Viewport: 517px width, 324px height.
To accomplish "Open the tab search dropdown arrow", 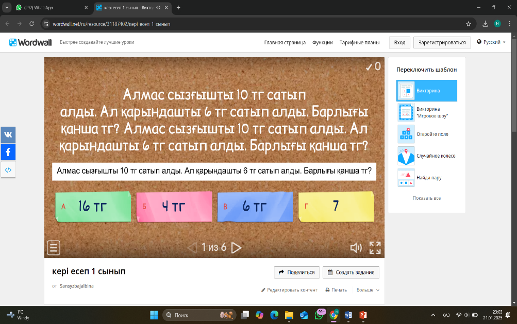I will [x=7, y=8].
